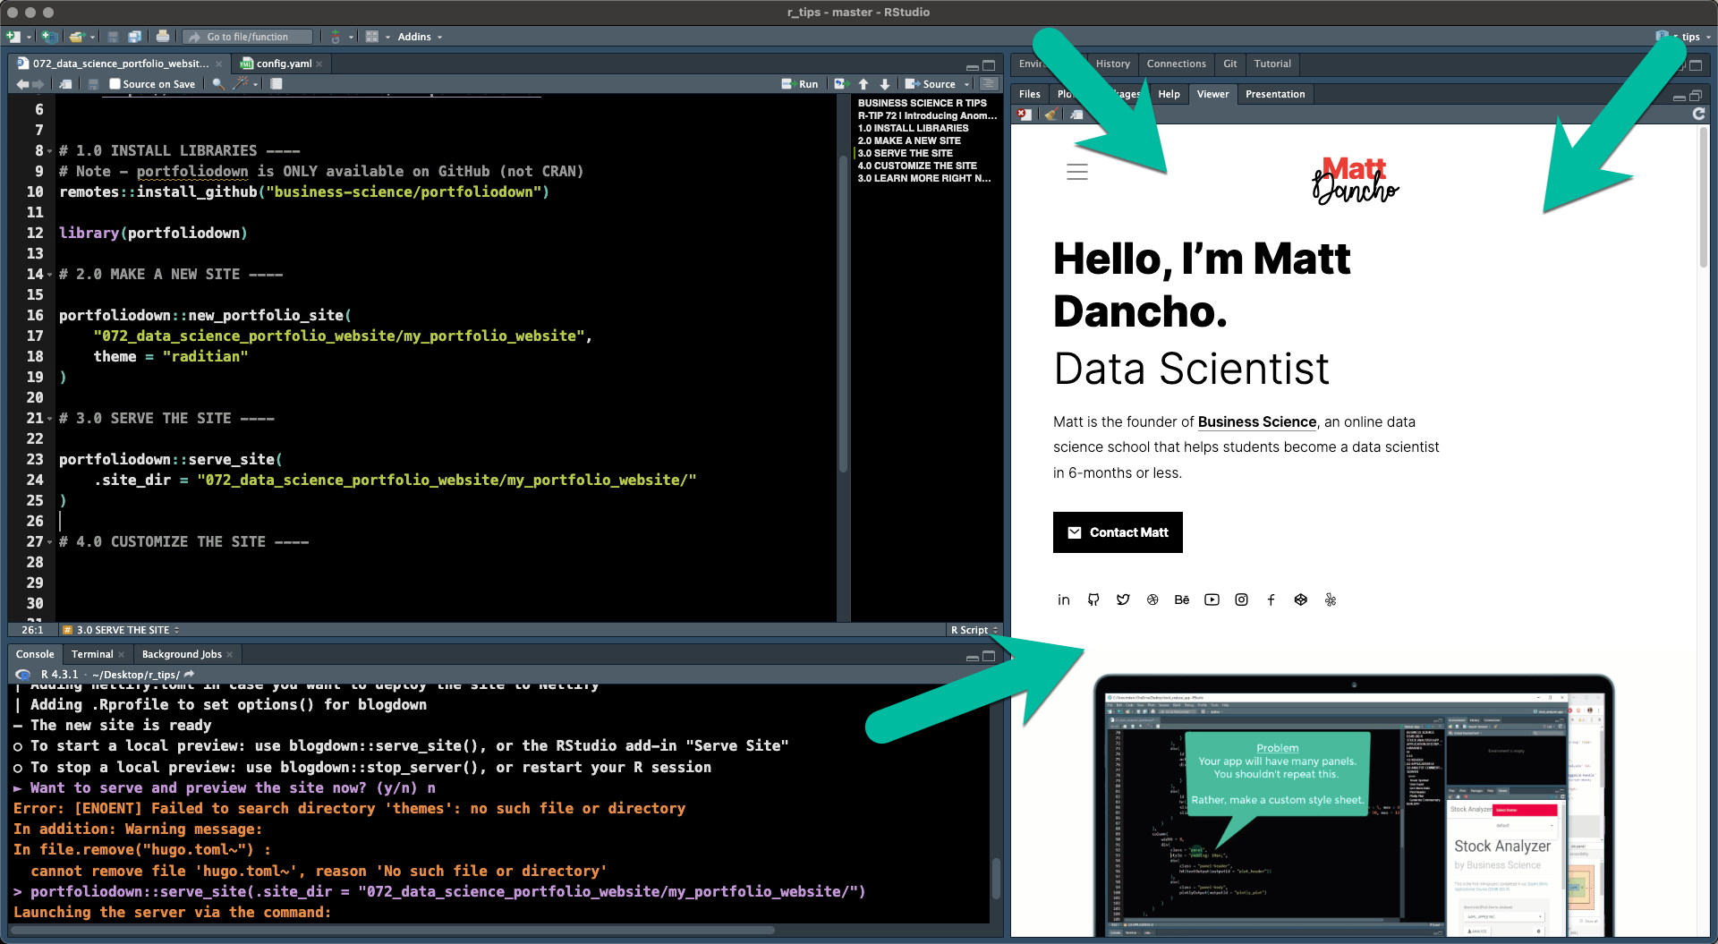Image resolution: width=1718 pixels, height=944 pixels.
Task: Click the version control Git toolbar icon
Action: (336, 37)
